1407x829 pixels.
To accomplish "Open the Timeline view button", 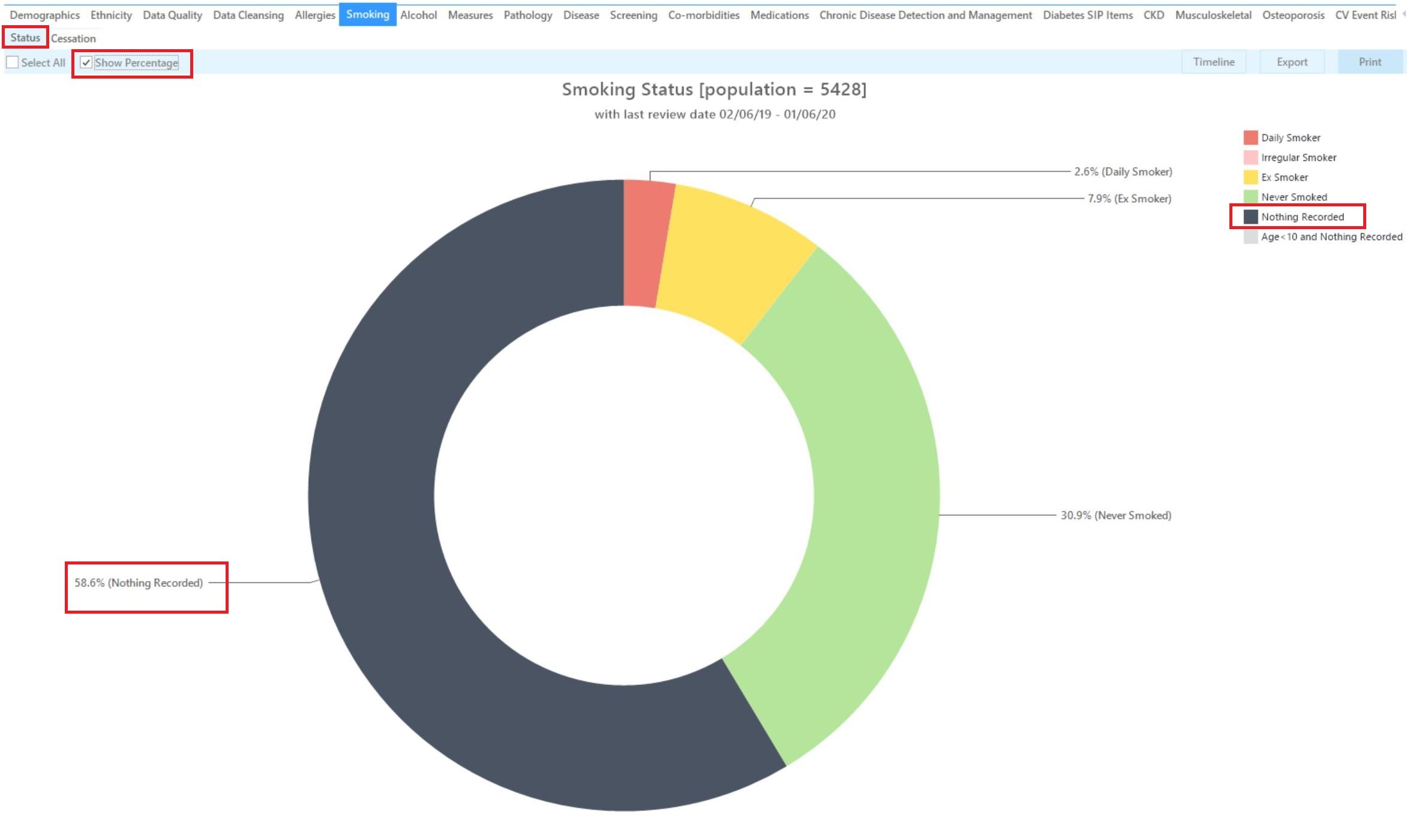I will 1214,62.
